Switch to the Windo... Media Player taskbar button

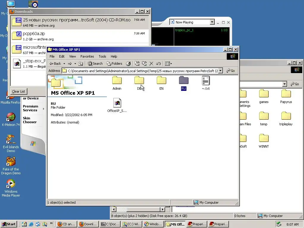point(154,224)
